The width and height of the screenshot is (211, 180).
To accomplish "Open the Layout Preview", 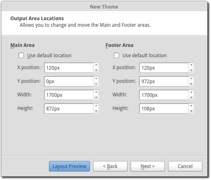I will pos(69,166).
